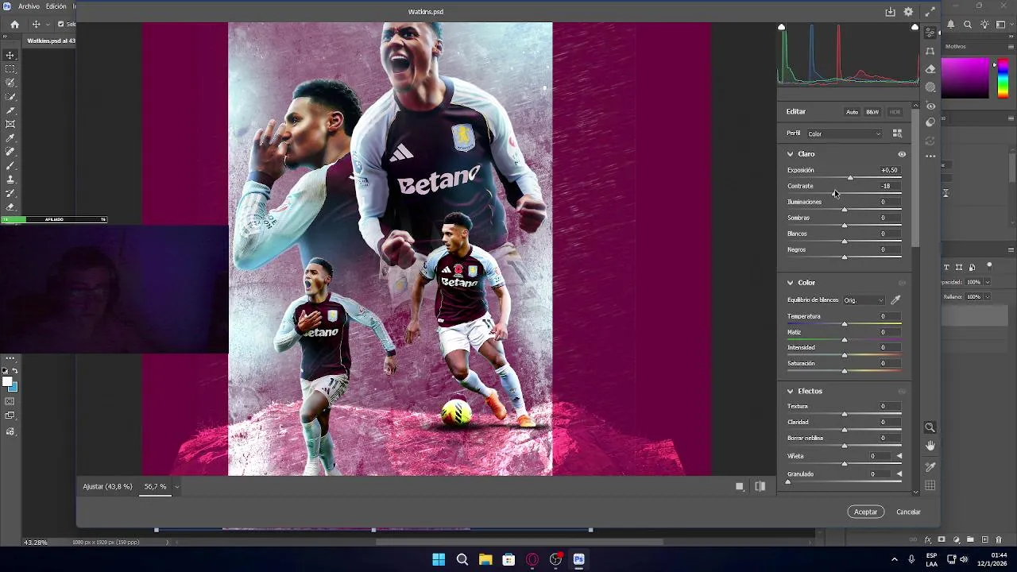Screen dimensions: 1017x572
Task: Switch to single view icon below preview
Action: coord(740,486)
